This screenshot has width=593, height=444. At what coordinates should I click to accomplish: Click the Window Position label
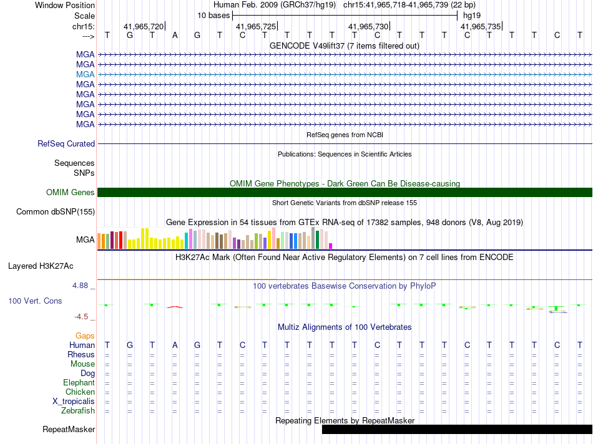(65, 5)
